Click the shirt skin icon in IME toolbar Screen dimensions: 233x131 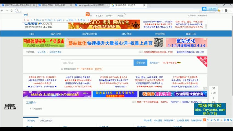[x=228, y=120]
